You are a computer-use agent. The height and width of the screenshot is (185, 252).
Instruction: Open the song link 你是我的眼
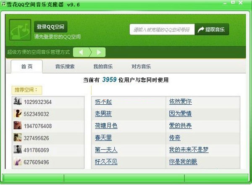pyautogui.click(x=183, y=162)
